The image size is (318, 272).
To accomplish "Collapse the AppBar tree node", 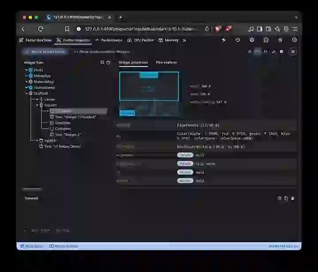I will (38, 140).
